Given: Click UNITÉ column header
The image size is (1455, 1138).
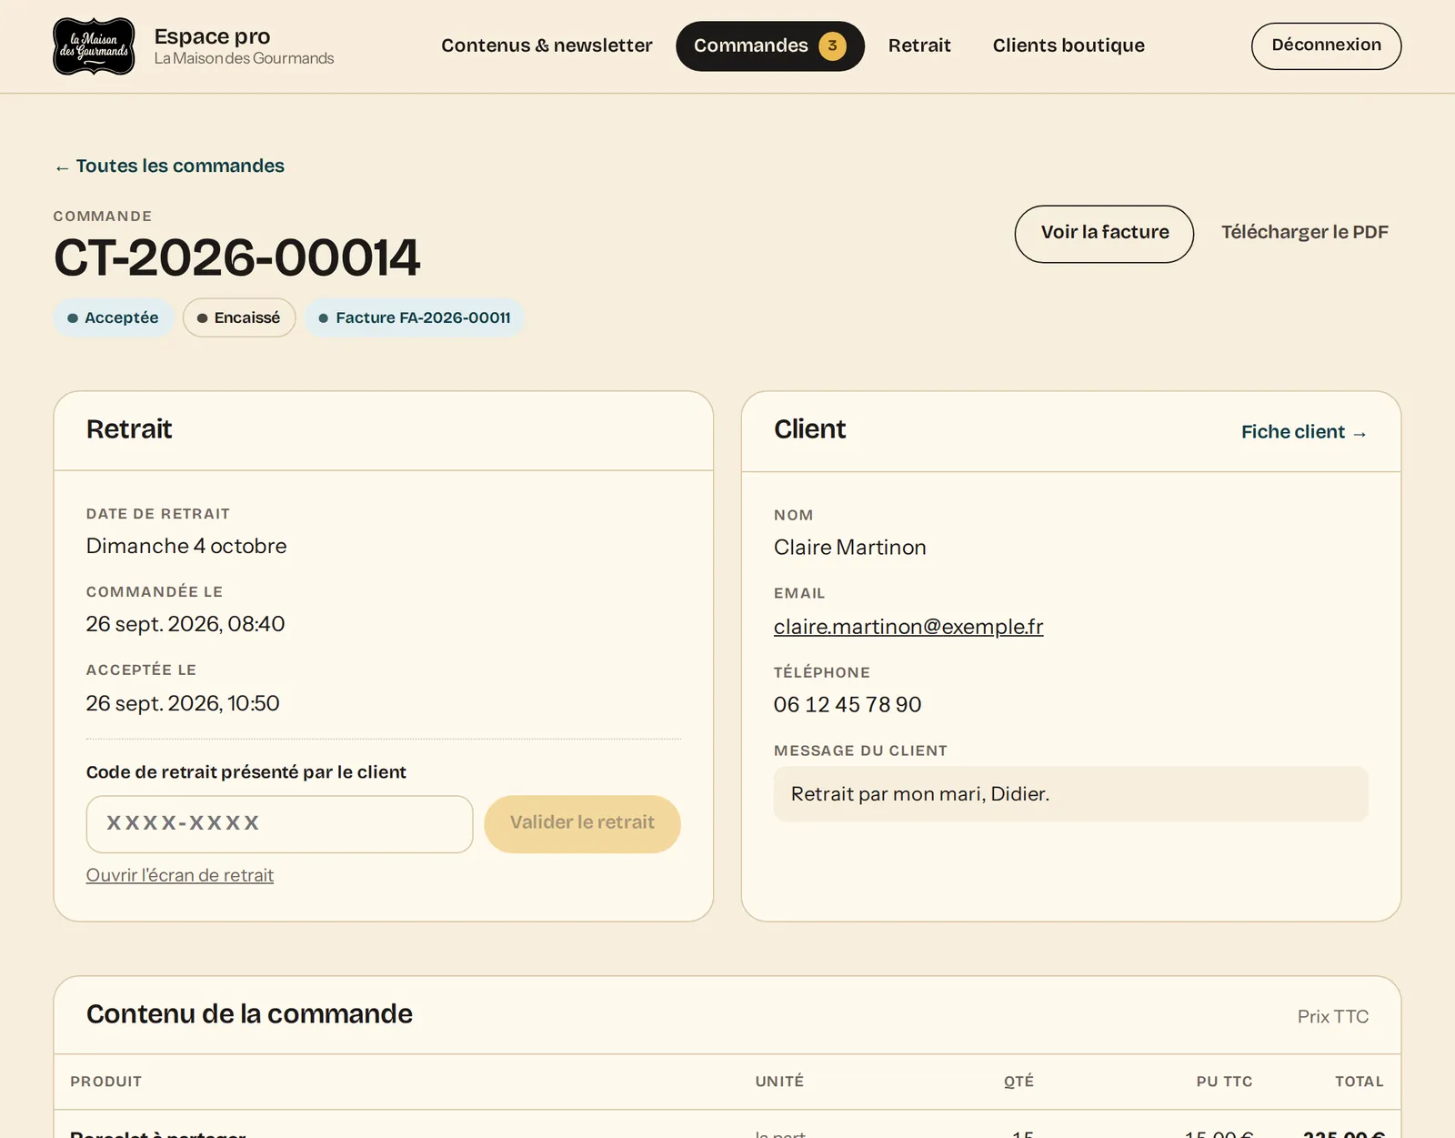Looking at the screenshot, I should 779,1082.
